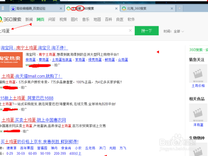Select the 洪门 brand filter
This screenshot has width=208, height=156.
coord(102,148)
